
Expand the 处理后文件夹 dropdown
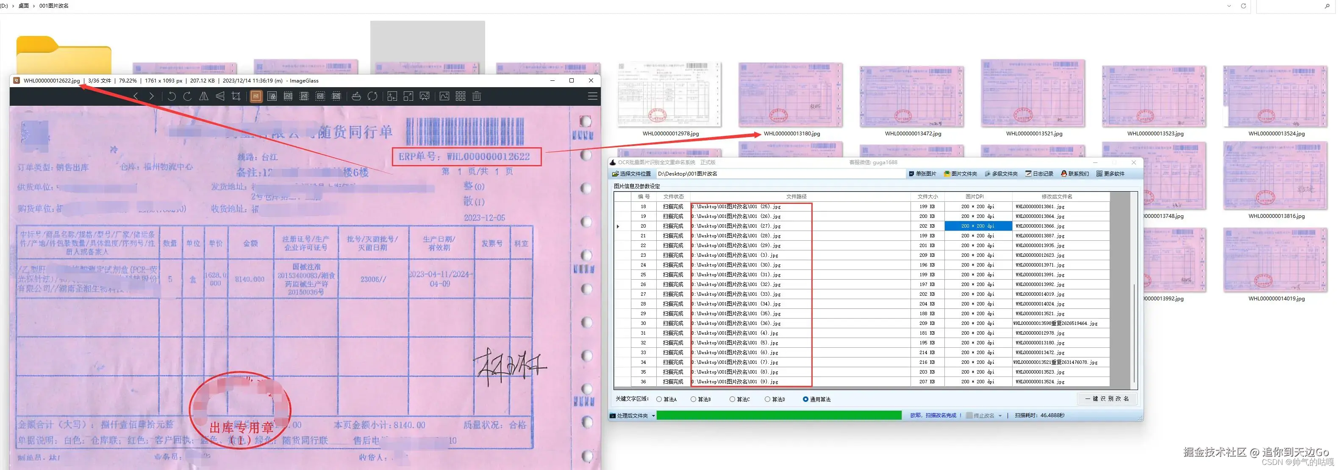tap(653, 415)
